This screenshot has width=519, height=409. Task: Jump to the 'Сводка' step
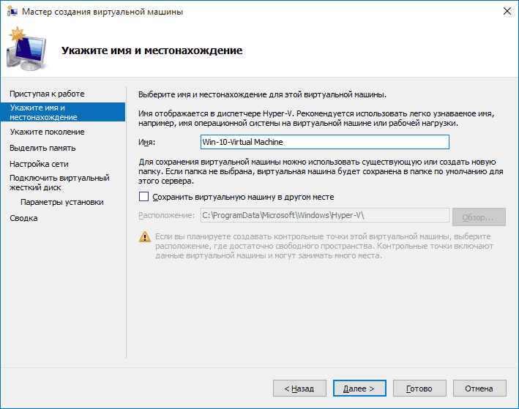(x=23, y=218)
